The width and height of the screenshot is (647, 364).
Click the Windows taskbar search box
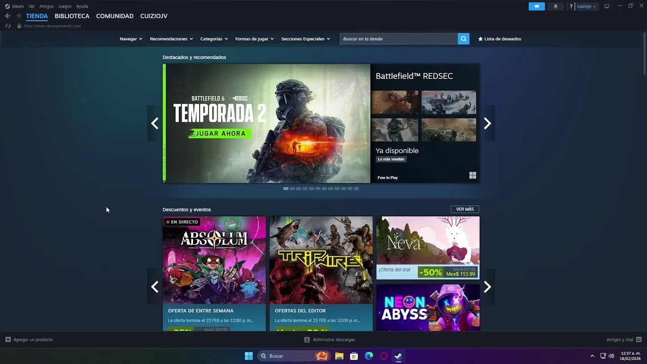coord(294,356)
